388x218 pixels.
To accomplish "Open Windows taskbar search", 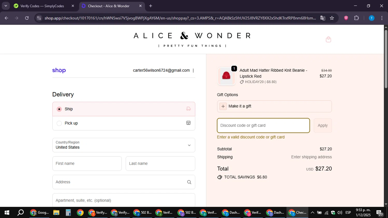I will pyautogui.click(x=20, y=213).
